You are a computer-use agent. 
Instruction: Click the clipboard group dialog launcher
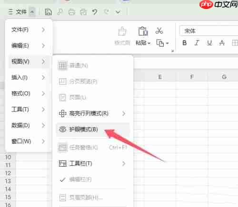[172, 51]
